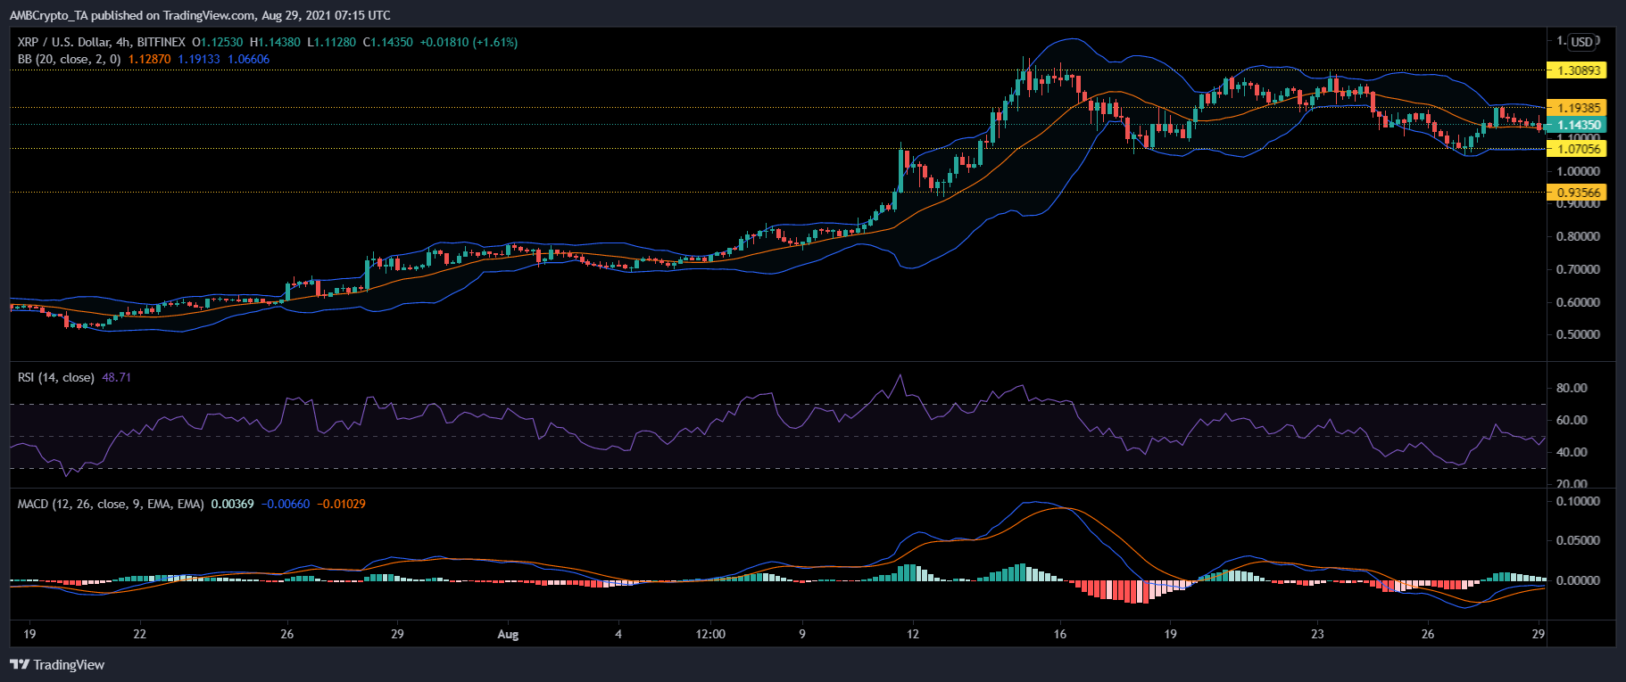Click the 22 date label on the time axis
Viewport: 1626px width, 682px height.
(x=139, y=635)
